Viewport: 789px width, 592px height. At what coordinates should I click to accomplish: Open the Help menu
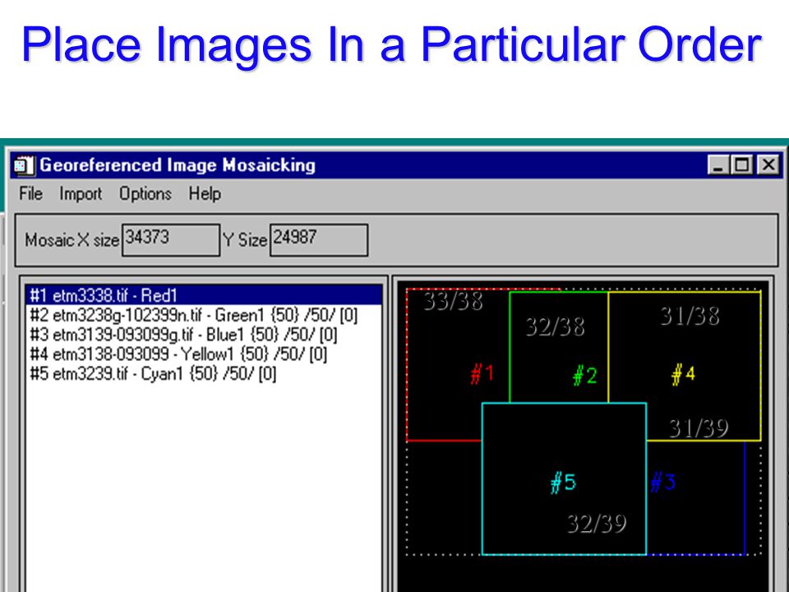pos(205,194)
